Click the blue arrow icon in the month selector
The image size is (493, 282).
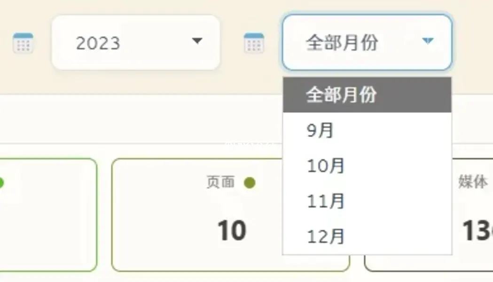coord(427,41)
